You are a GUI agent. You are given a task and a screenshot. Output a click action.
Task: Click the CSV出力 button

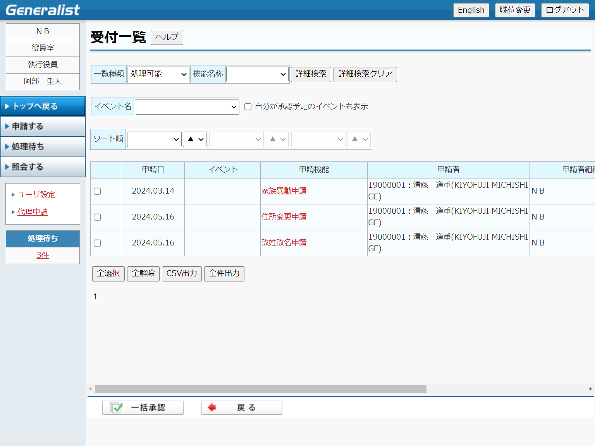point(182,274)
